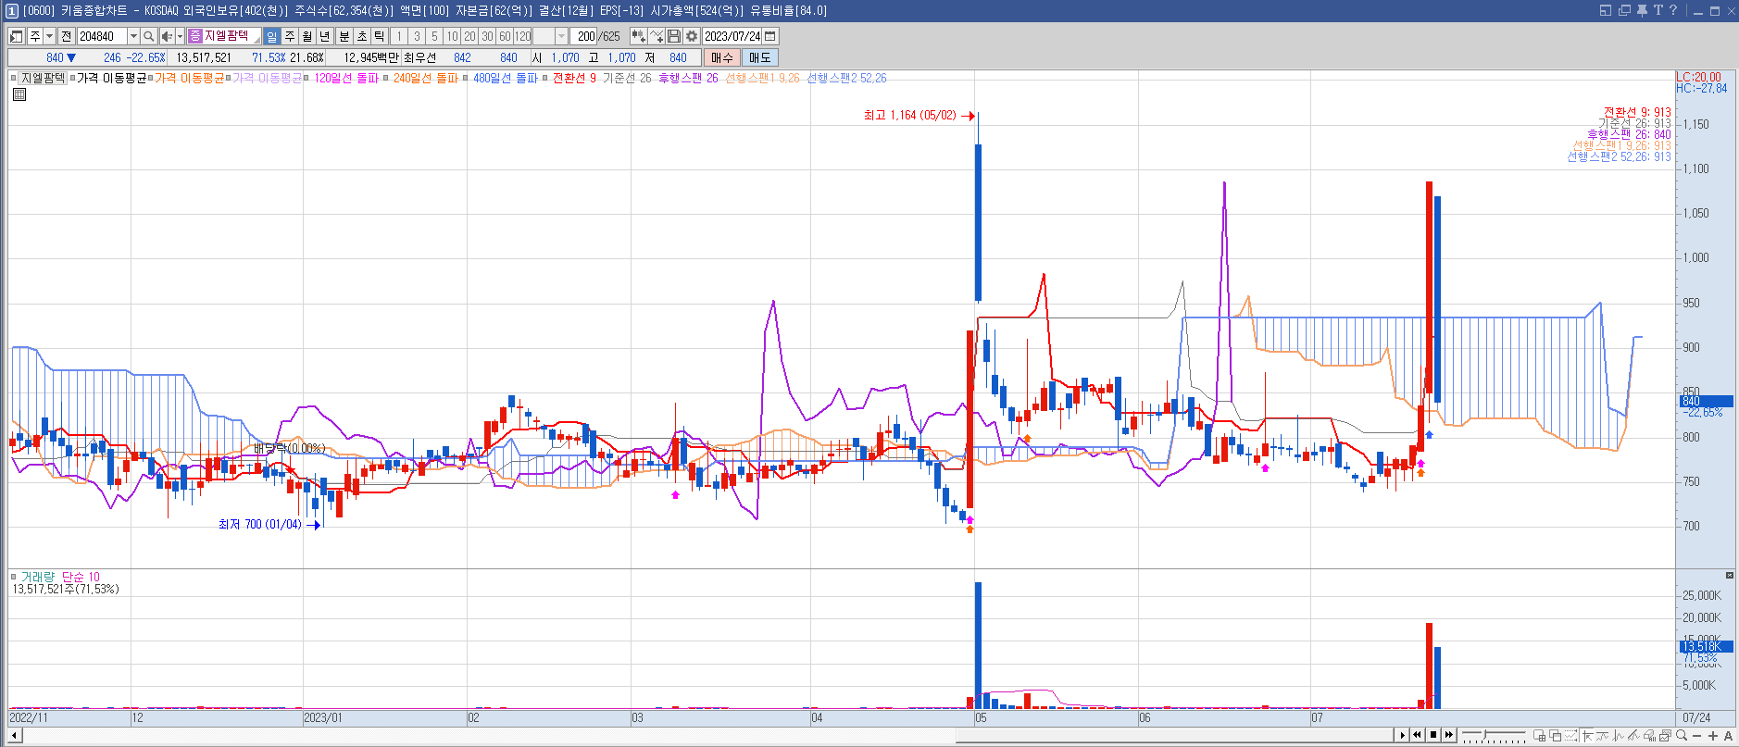Open the calendar date picker icon

click(770, 36)
